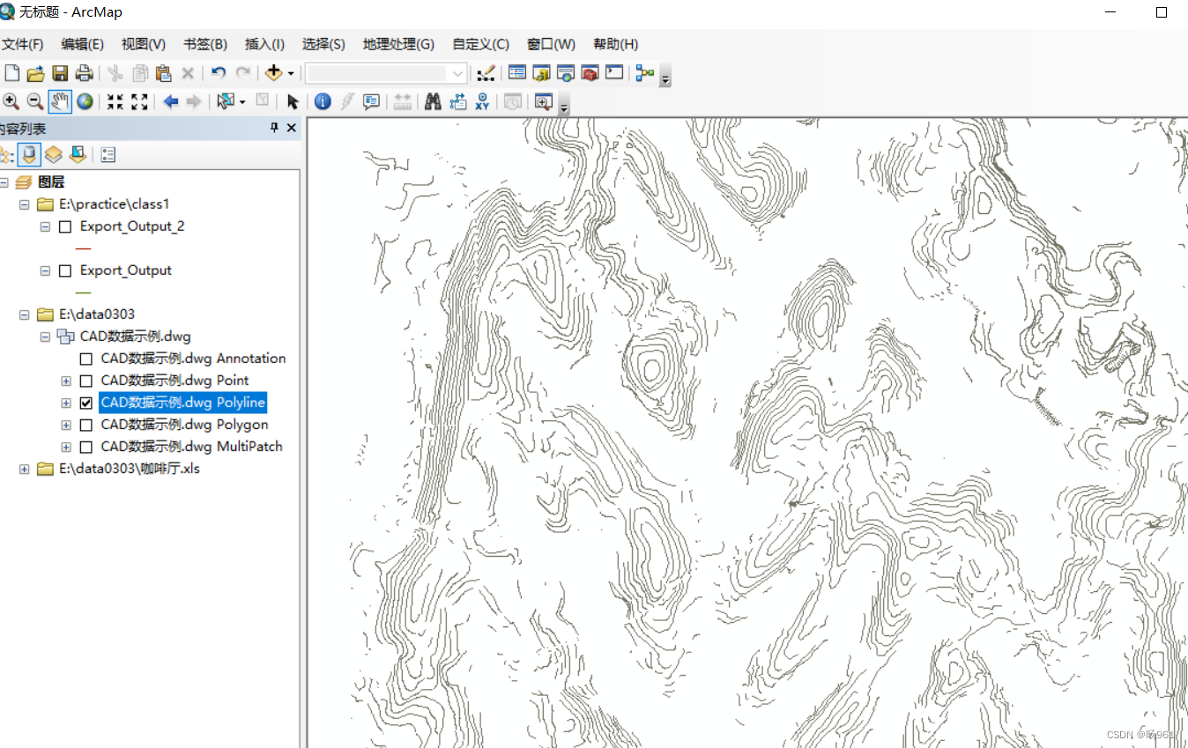Click the Undo button
This screenshot has width=1188, height=748.
point(218,72)
